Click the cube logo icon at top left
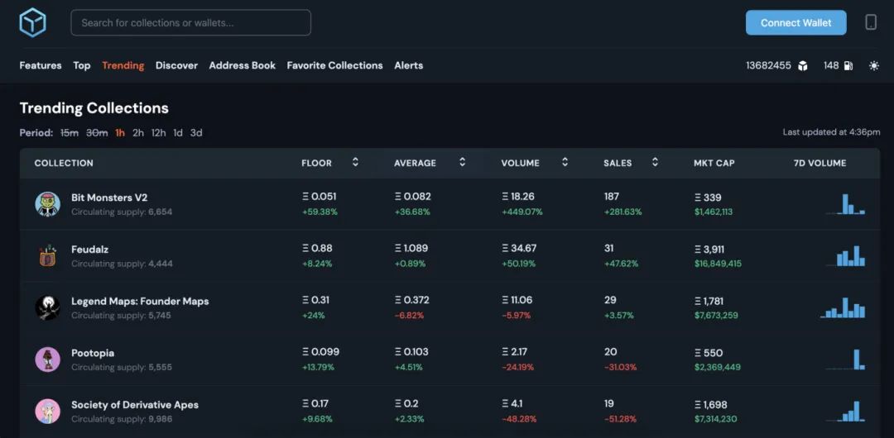The width and height of the screenshot is (894, 438). [x=32, y=23]
